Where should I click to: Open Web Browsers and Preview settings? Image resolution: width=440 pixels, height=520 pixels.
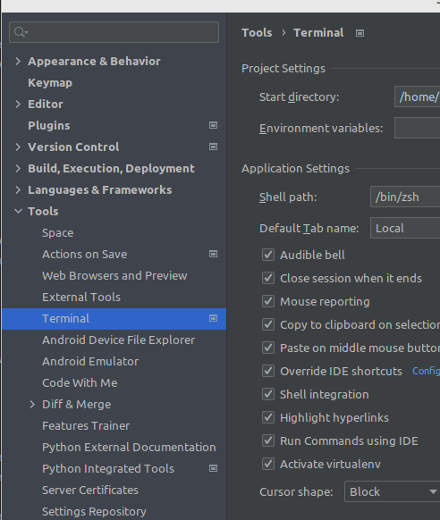coord(114,275)
